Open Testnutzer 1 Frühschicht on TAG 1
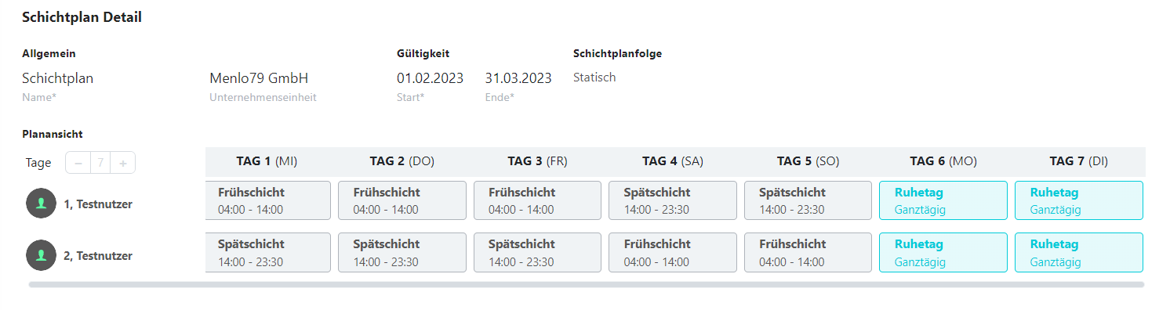Screen dimensions: 1170x310 pyautogui.click(x=268, y=200)
